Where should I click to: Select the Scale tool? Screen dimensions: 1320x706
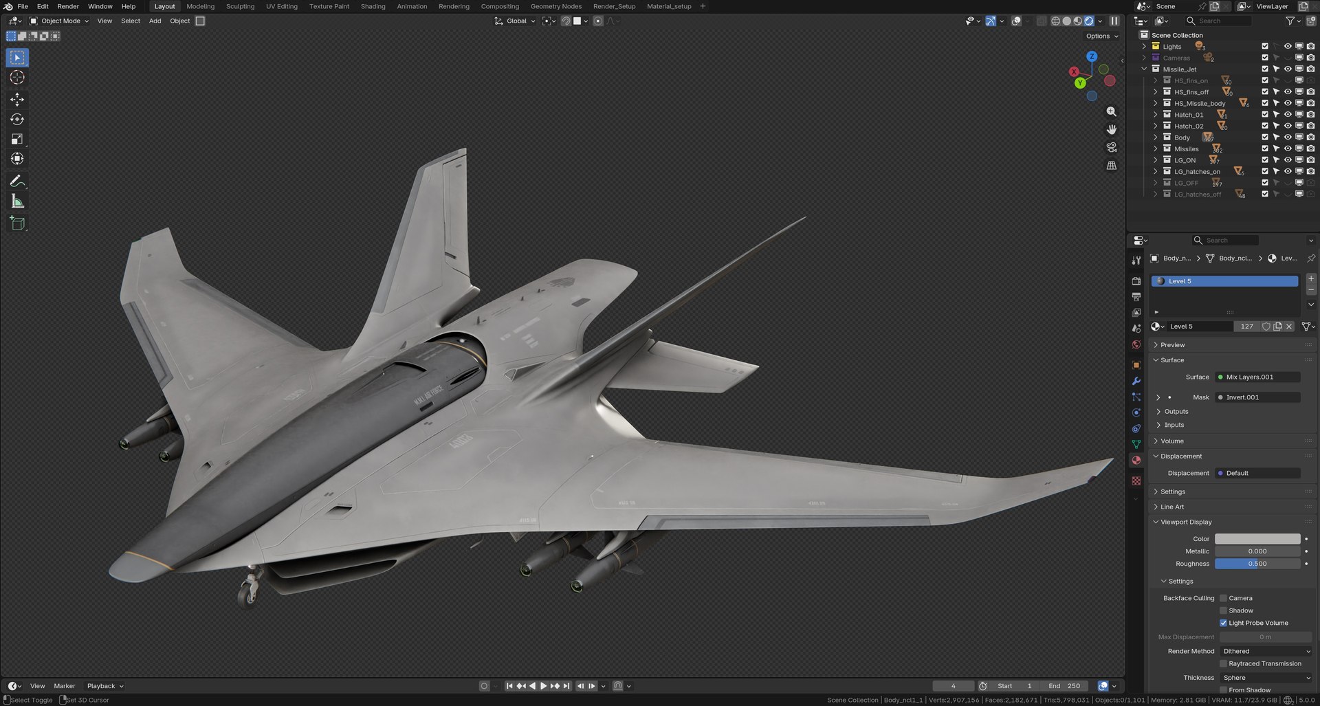click(x=17, y=140)
